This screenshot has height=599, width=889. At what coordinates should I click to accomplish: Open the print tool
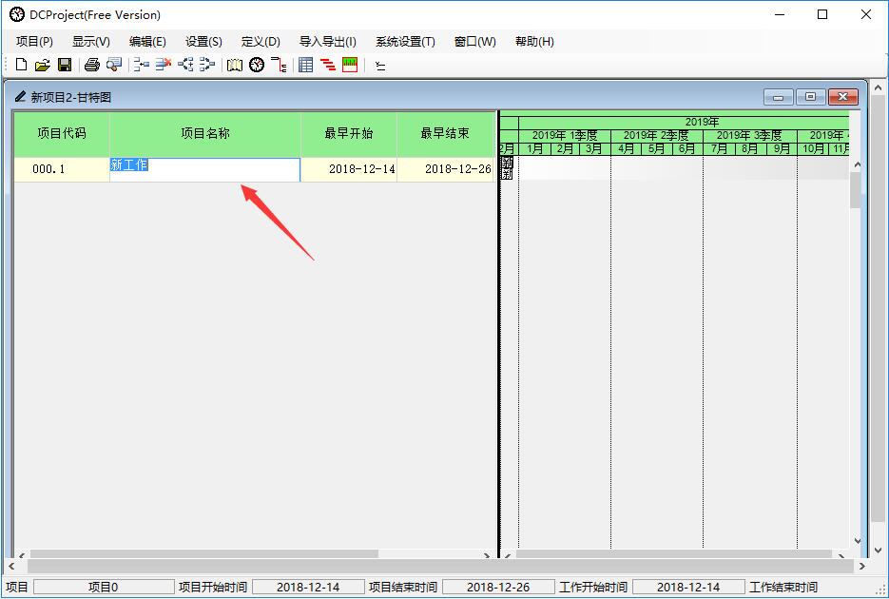92,64
